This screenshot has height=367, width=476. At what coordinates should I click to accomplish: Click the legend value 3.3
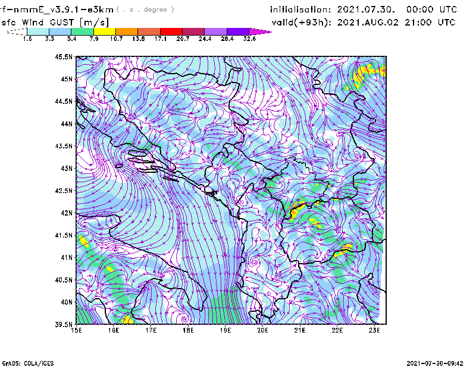point(49,39)
